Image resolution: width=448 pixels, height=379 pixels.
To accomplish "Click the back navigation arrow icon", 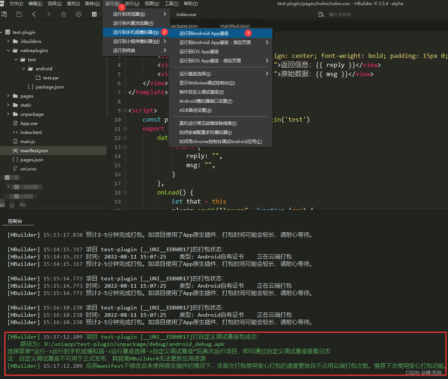I will click(x=34, y=14).
